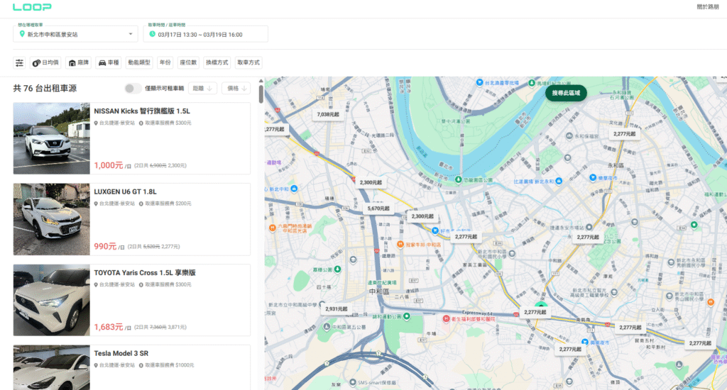Open the filter sliders icon button
The height and width of the screenshot is (390, 727).
point(19,62)
